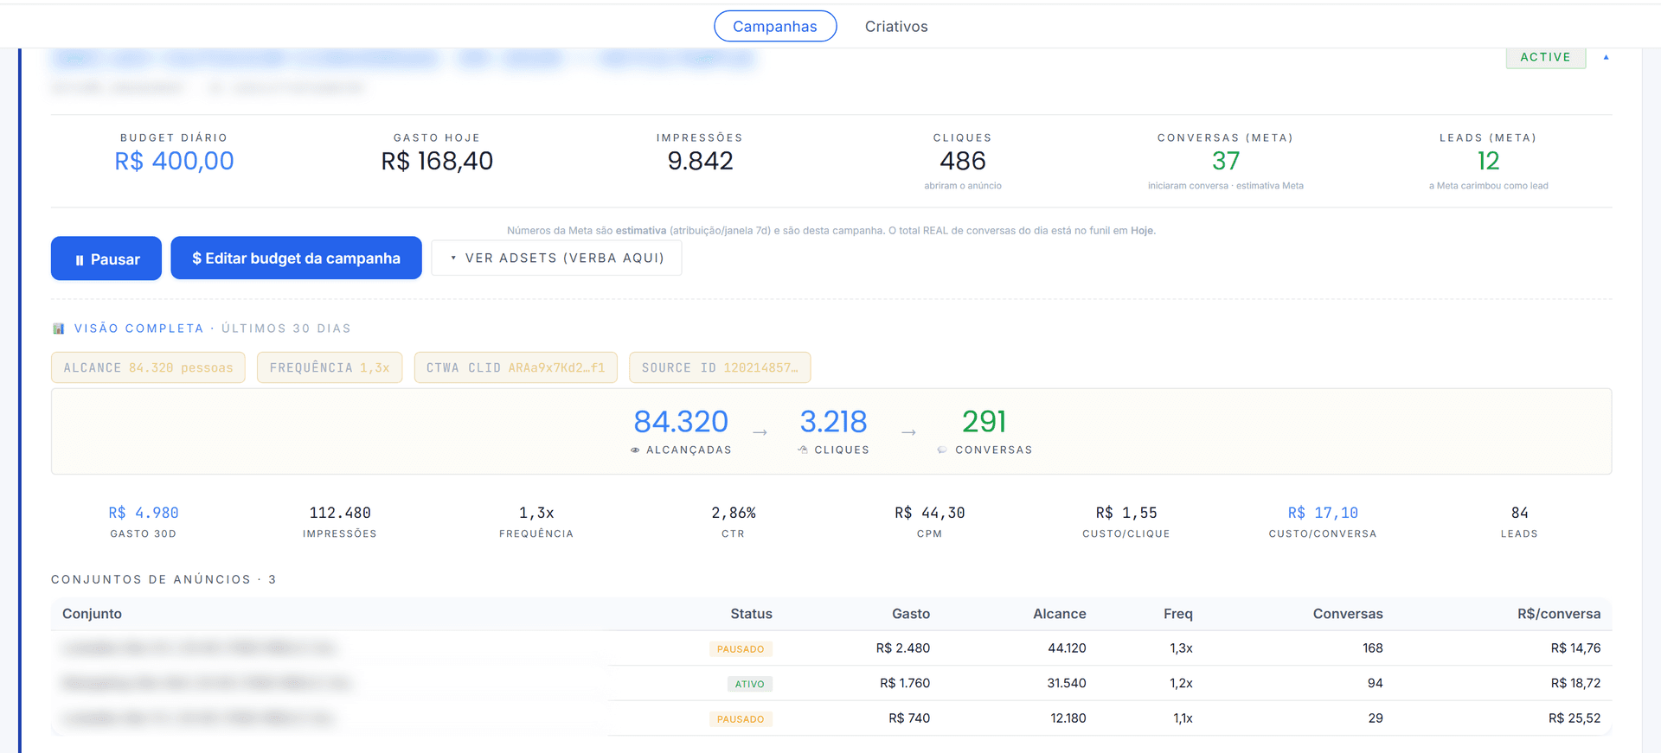
Task: Expand VER ADSETS (VERBA AQUI) dropdown
Action: (x=556, y=258)
